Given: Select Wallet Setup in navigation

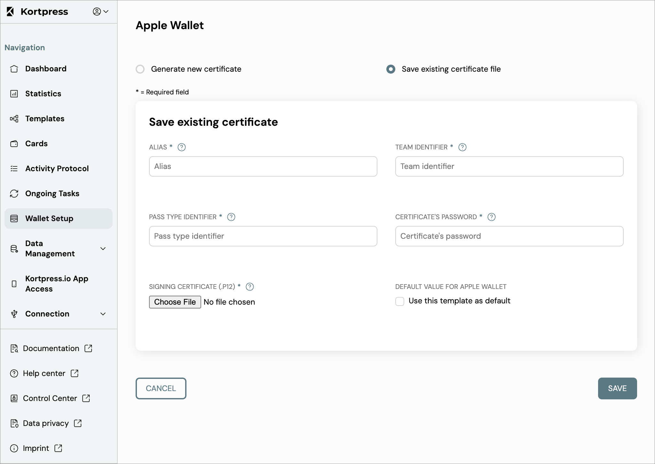Looking at the screenshot, I should (x=59, y=219).
